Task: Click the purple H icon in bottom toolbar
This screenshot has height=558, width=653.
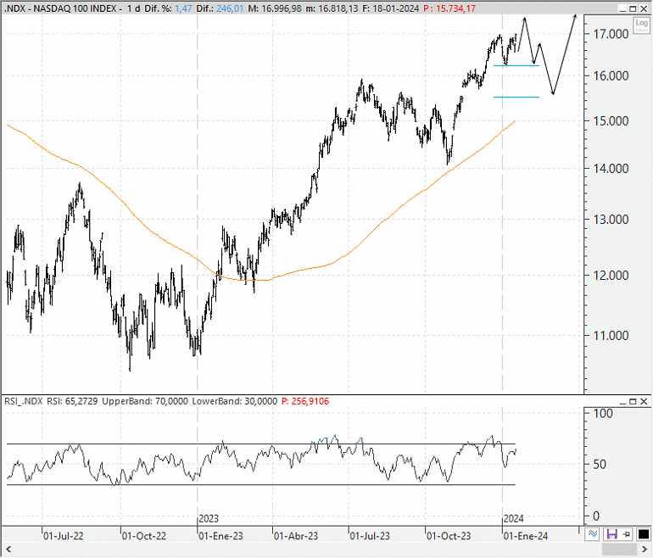Action: click(611, 534)
